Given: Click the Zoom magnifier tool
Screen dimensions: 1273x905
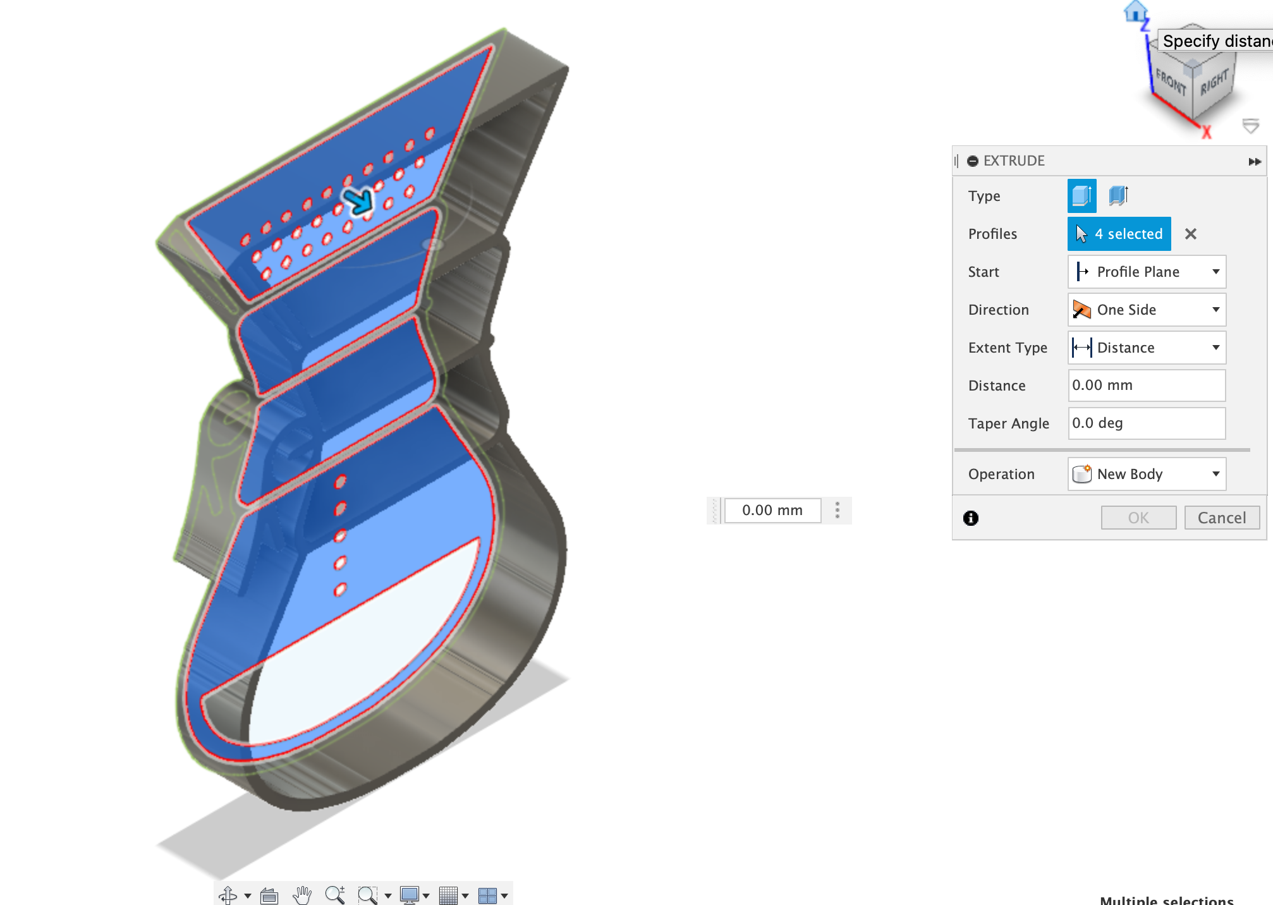Looking at the screenshot, I should 334,895.
